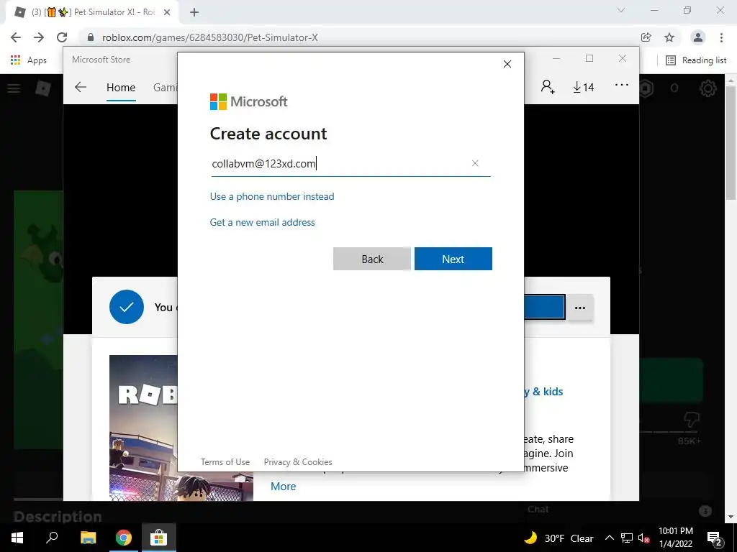This screenshot has width=737, height=552.
Task: Click the Back button
Action: pos(372,259)
